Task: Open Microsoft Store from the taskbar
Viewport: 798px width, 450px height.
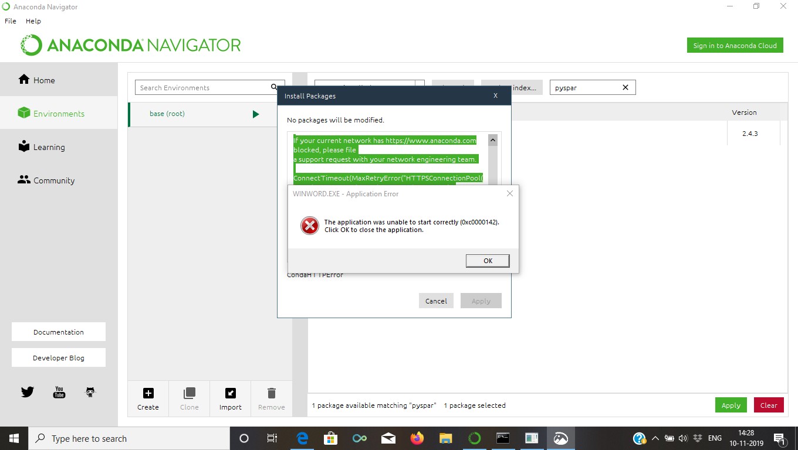Action: (331, 438)
